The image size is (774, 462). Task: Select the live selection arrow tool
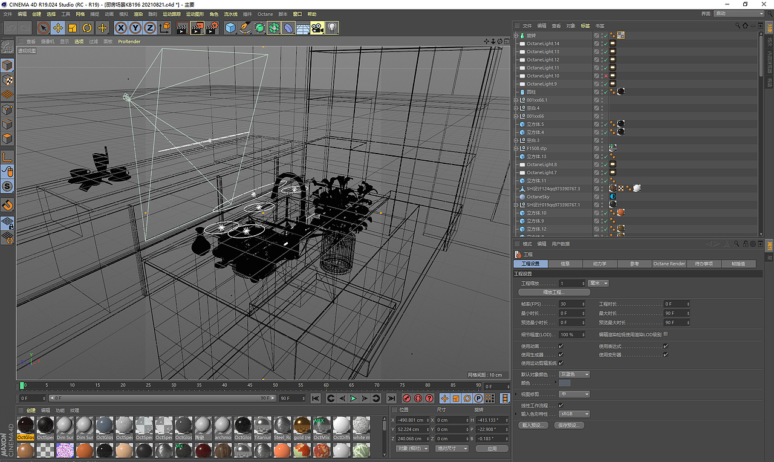point(43,28)
